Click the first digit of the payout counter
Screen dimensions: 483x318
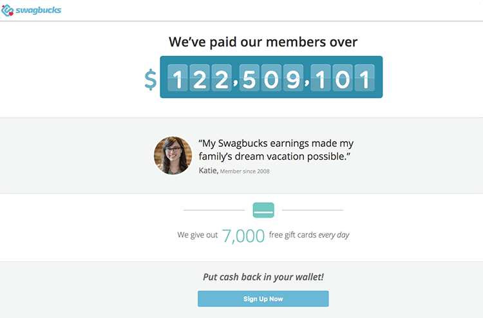(177, 79)
